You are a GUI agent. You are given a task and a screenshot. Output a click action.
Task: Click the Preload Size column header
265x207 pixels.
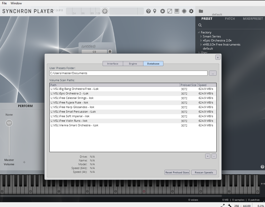pyautogui.click(x=188, y=85)
